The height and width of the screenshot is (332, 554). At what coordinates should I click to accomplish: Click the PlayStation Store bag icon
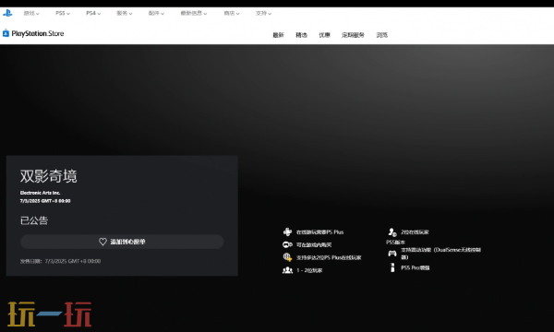click(6, 33)
